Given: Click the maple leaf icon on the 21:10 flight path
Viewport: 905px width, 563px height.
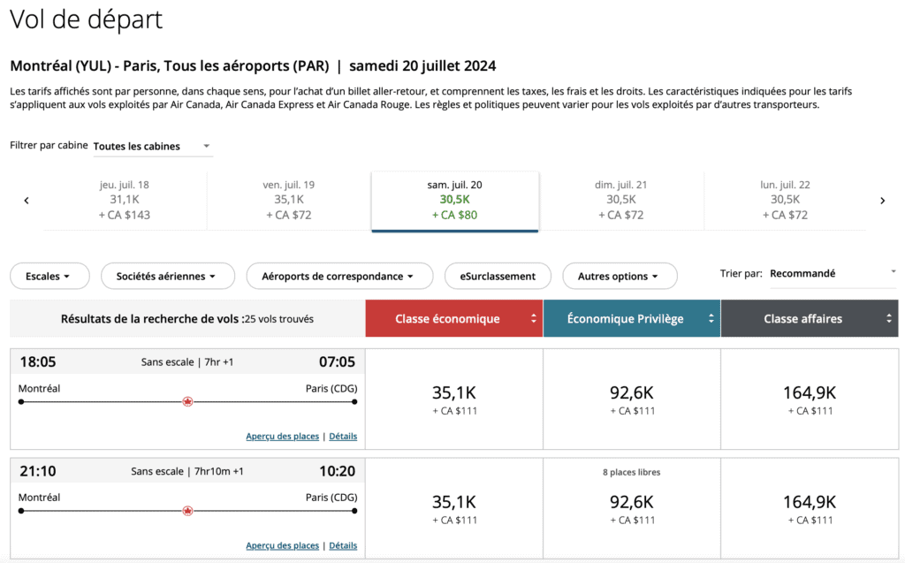Looking at the screenshot, I should point(187,509).
